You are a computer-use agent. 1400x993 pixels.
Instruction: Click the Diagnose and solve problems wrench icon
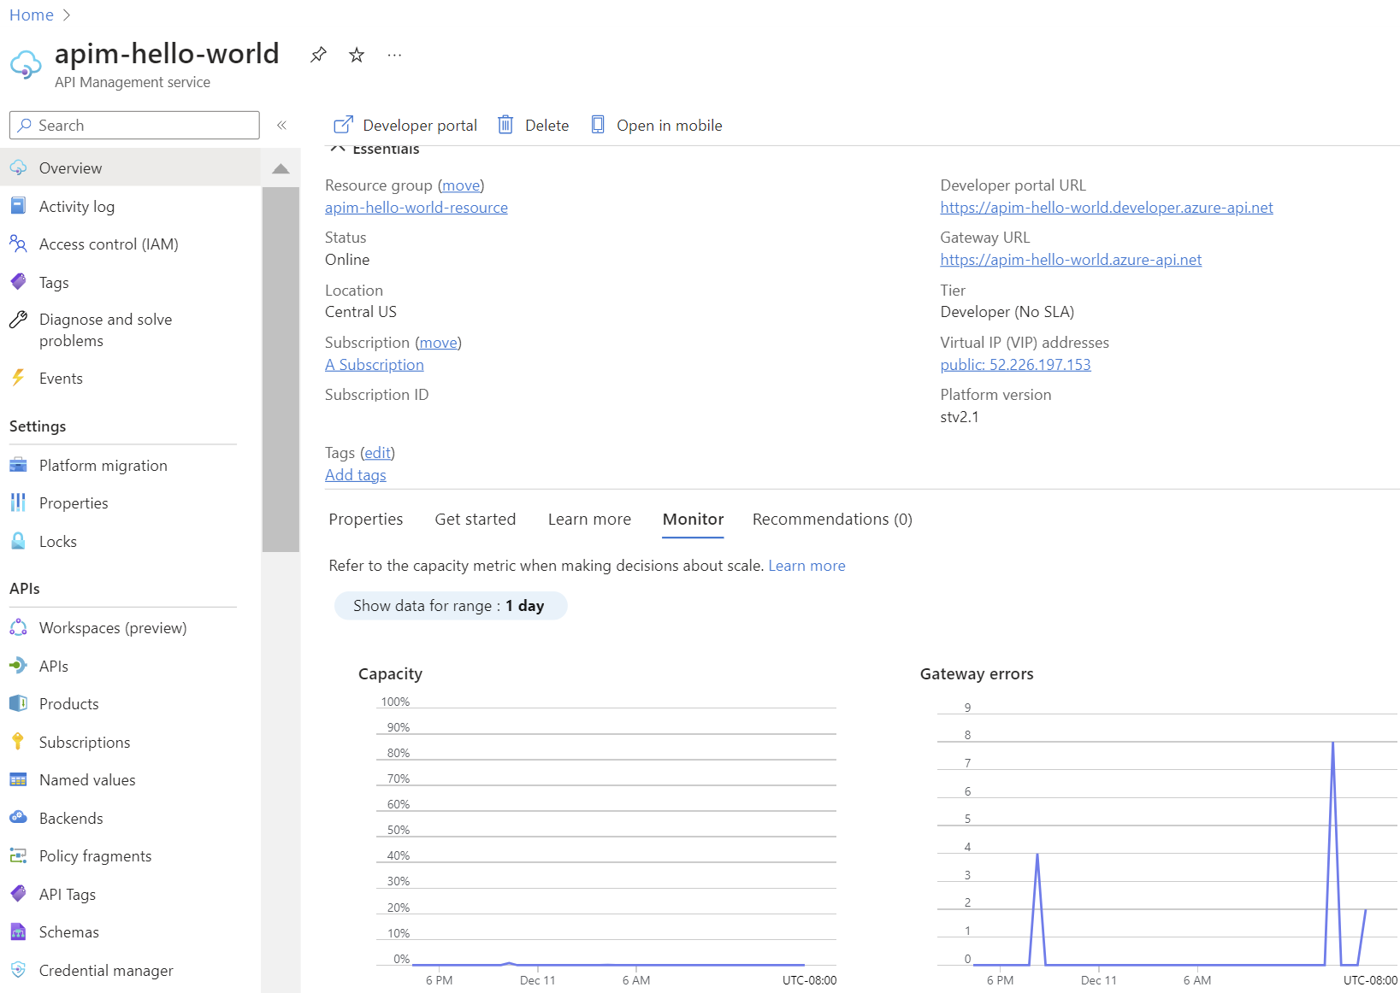click(18, 320)
